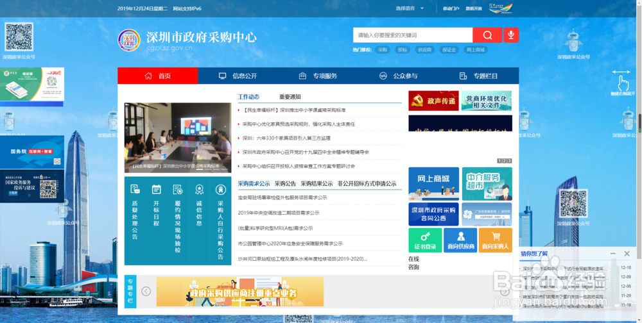Click previous arrow in 专题专栏 carousel
The image size is (642, 323).
pyautogui.click(x=146, y=291)
